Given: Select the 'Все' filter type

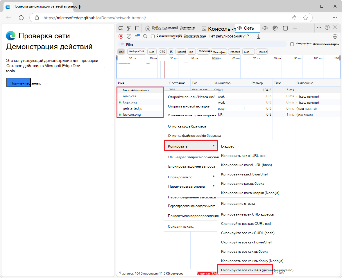Looking at the screenshot, I should click(x=121, y=52).
